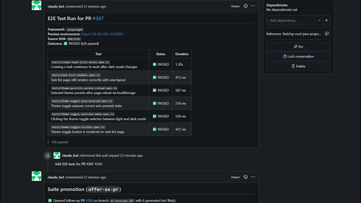The width and height of the screenshot is (361, 203).
Task: Click PASSED check for task-list-renders test
Action: 154,78
